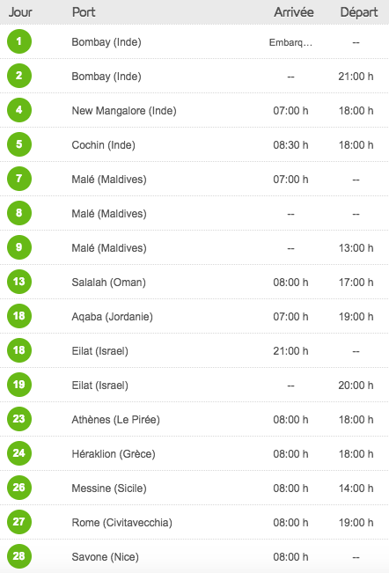
Task: Click the Port column header
Action: click(84, 12)
